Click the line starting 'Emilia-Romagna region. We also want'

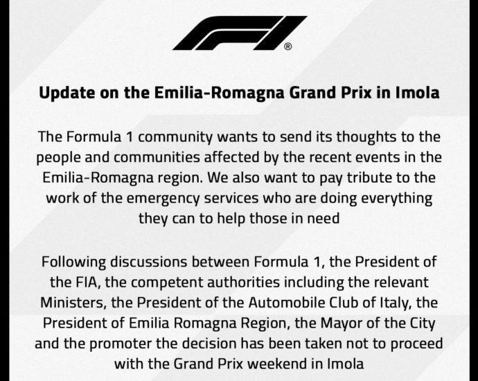point(239,176)
